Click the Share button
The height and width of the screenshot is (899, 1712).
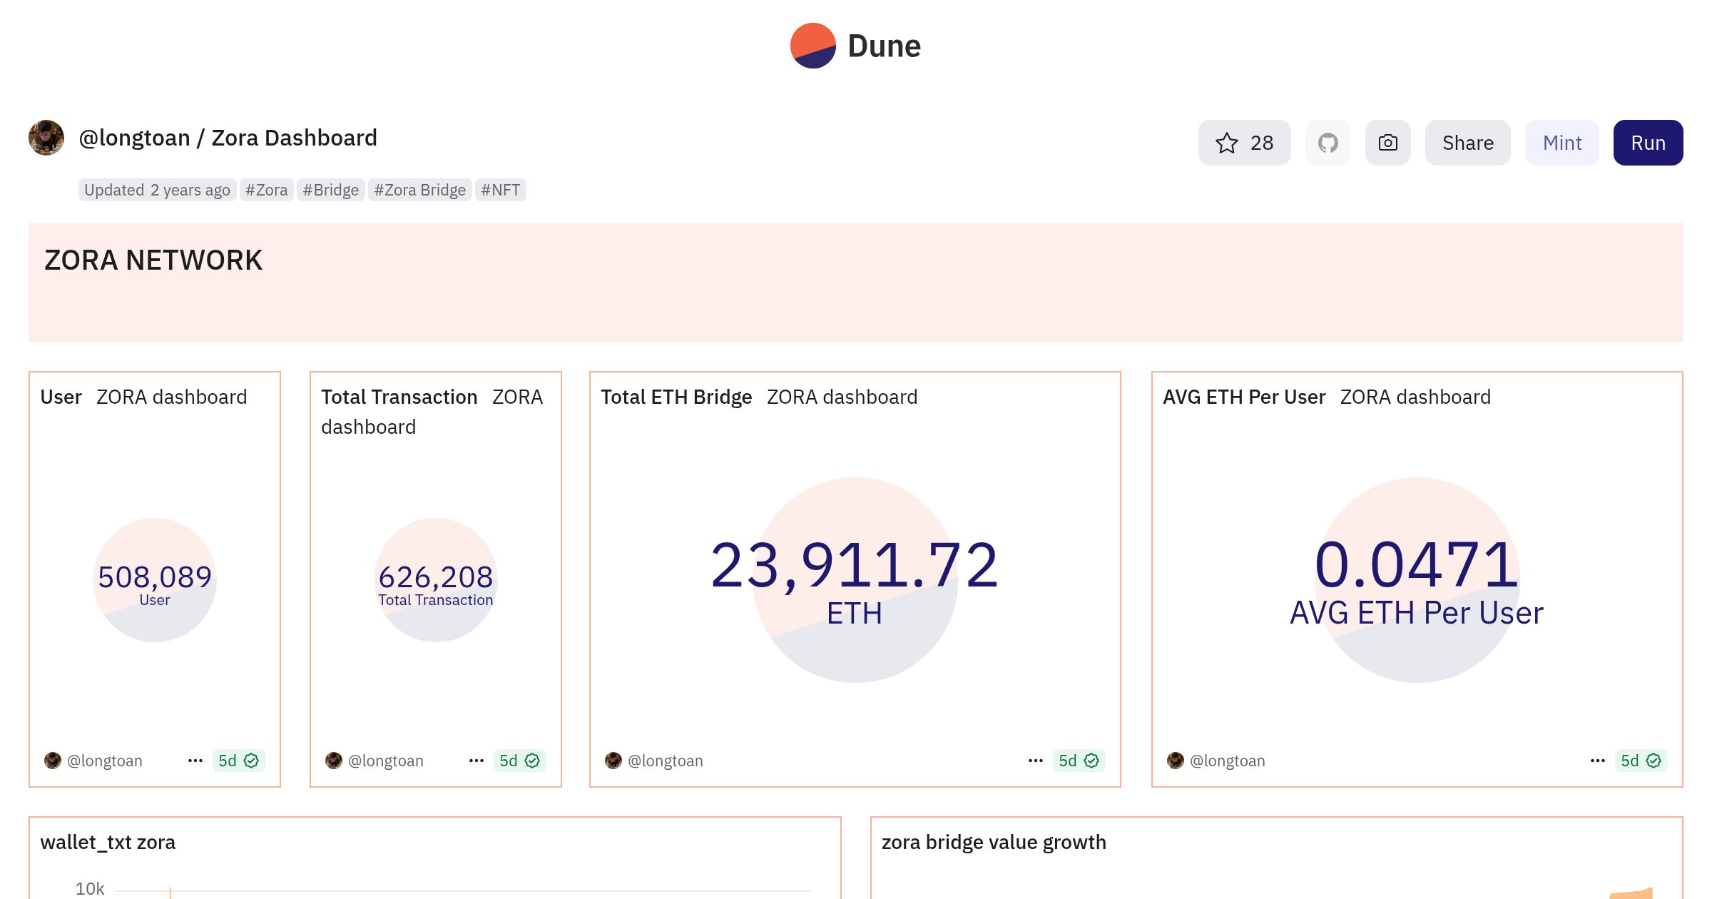(x=1467, y=143)
